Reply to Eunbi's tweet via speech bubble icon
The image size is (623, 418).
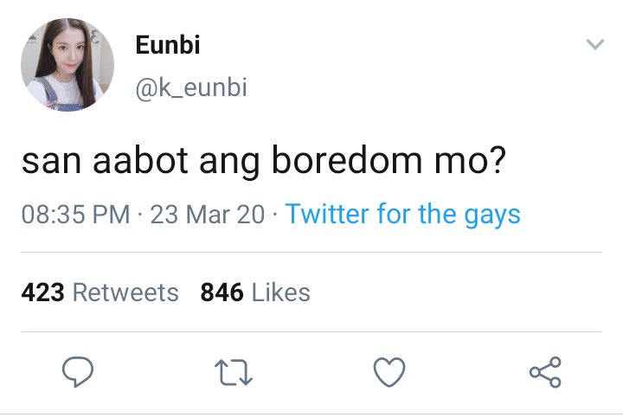click(78, 372)
